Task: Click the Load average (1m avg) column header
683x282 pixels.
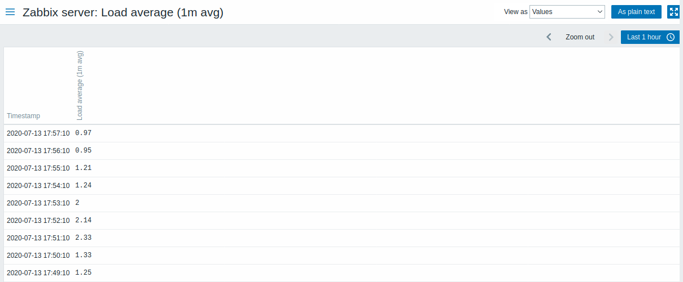Action: click(80, 86)
